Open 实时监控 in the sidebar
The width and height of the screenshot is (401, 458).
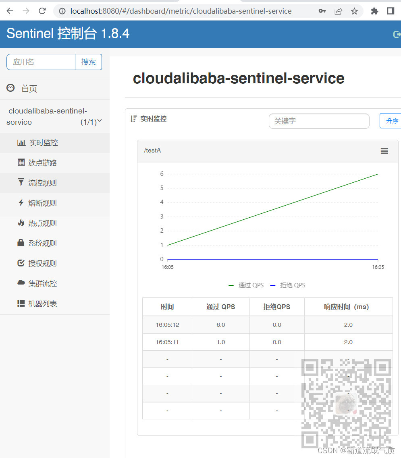[x=55, y=143]
